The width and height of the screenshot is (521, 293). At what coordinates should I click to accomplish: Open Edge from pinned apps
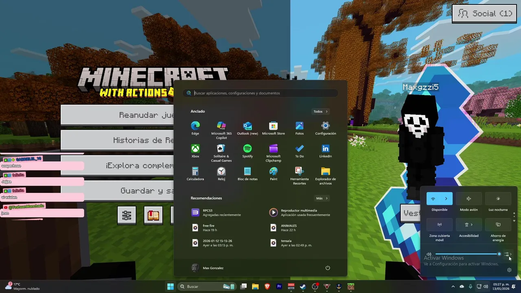pos(195,128)
